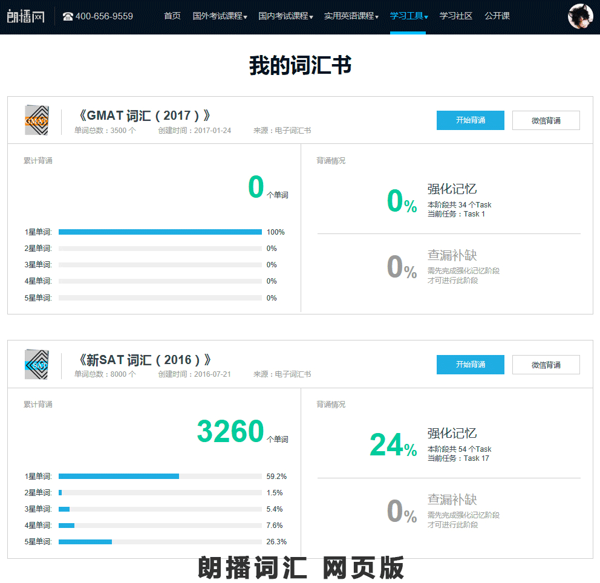Expand the 国外考试课程 dropdown menu
The height and width of the screenshot is (583, 600).
(x=220, y=16)
